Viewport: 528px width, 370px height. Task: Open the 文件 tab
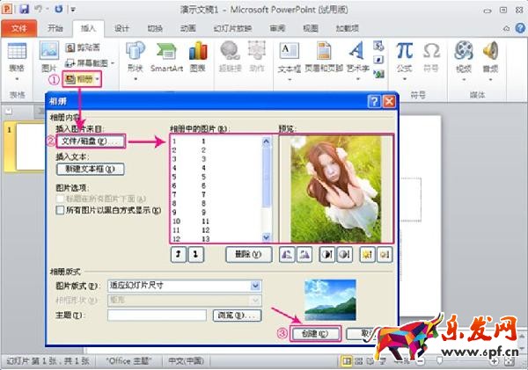pyautogui.click(x=18, y=29)
